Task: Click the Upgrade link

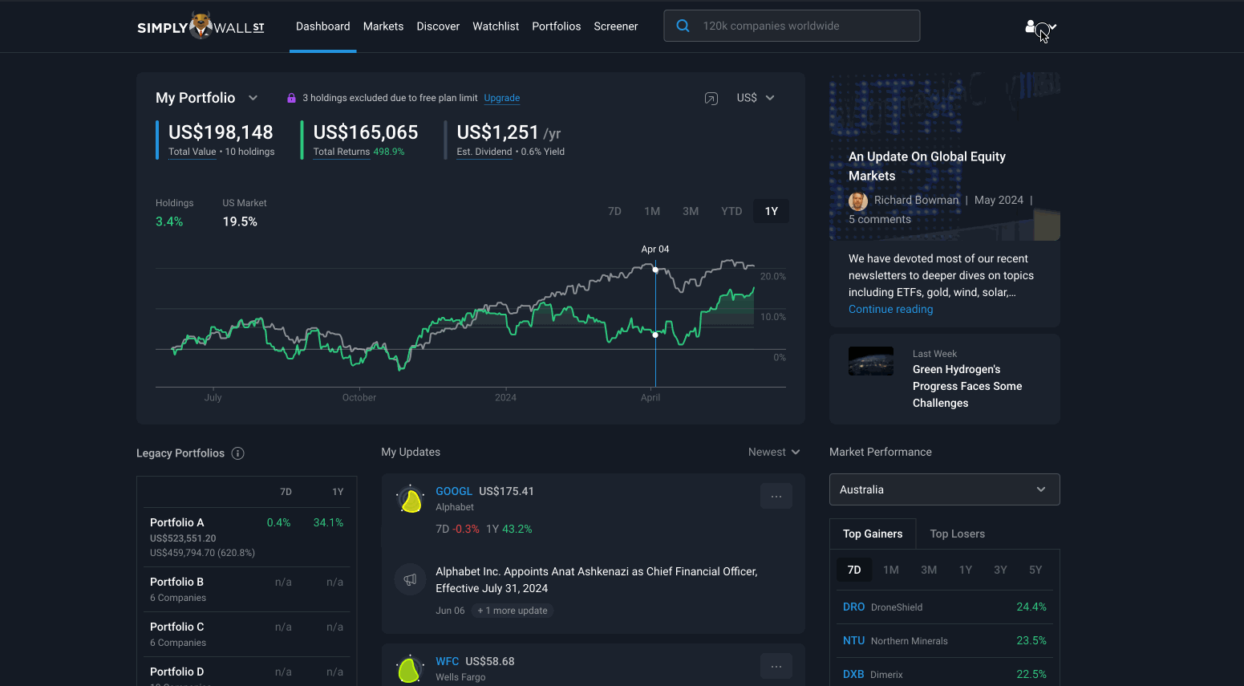Action: point(502,98)
